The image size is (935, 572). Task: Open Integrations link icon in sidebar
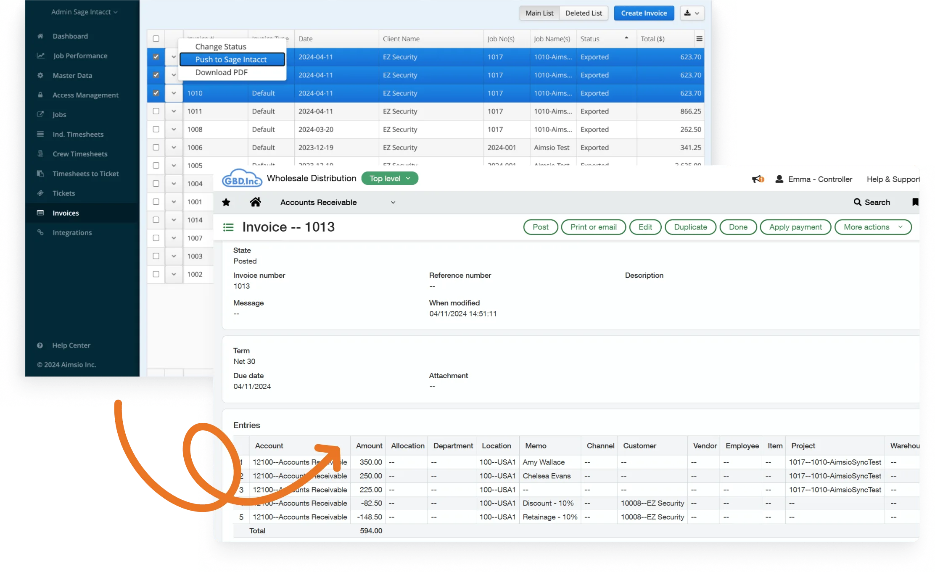tap(40, 232)
